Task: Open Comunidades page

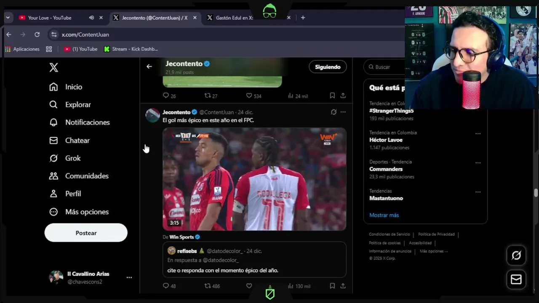Action: tap(79, 176)
